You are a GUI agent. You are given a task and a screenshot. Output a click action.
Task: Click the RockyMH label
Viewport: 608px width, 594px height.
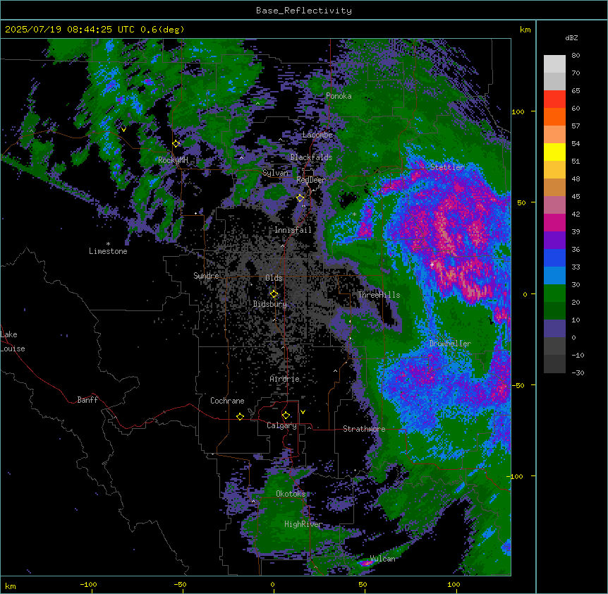point(173,160)
